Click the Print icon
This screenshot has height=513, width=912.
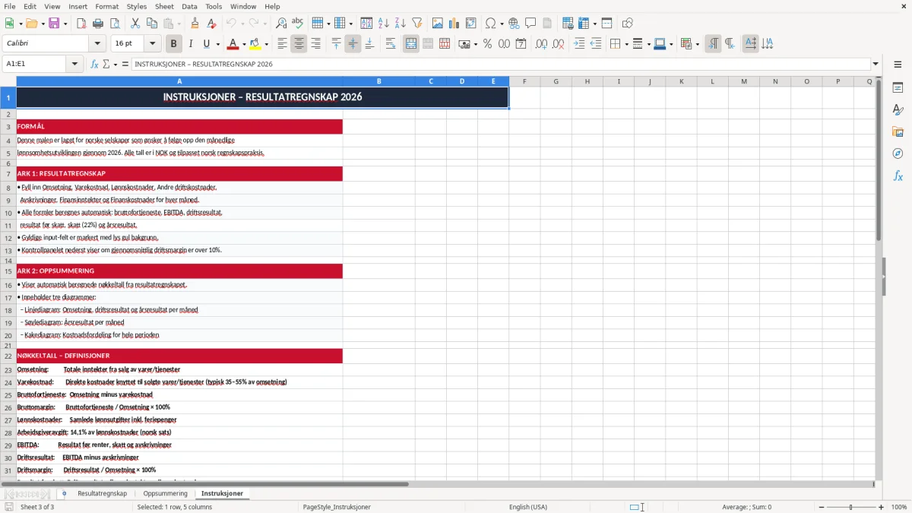(97, 24)
